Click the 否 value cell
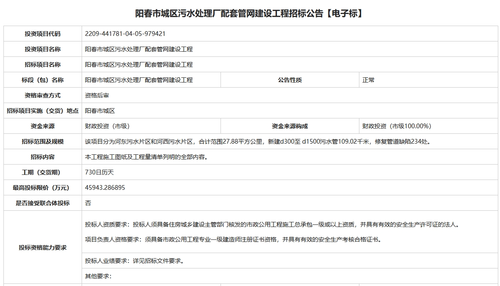 tap(290, 203)
